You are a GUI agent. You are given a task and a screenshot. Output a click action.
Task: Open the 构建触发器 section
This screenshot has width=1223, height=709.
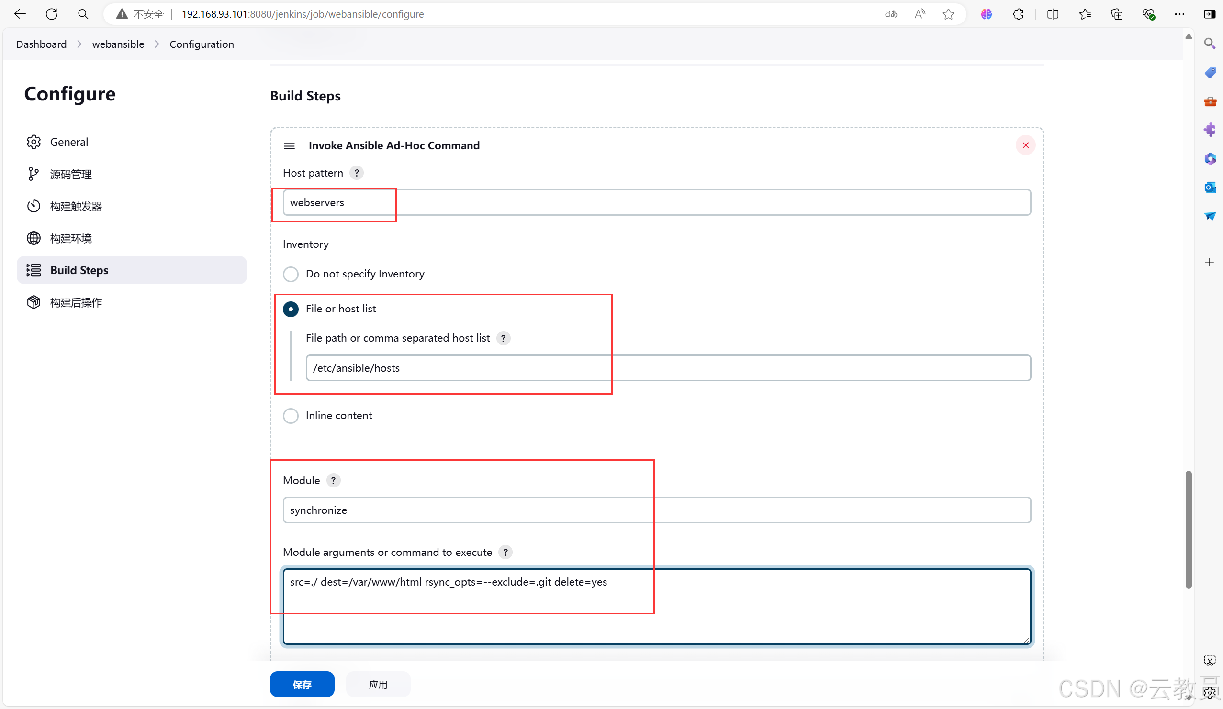[132, 206]
